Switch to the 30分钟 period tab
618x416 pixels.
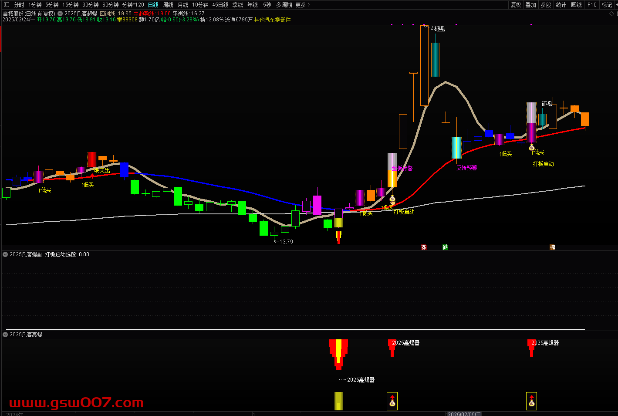click(91, 5)
